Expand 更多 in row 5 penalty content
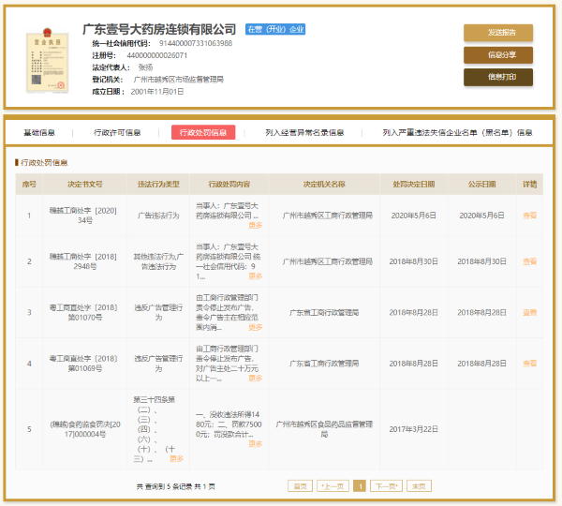 click(x=255, y=444)
